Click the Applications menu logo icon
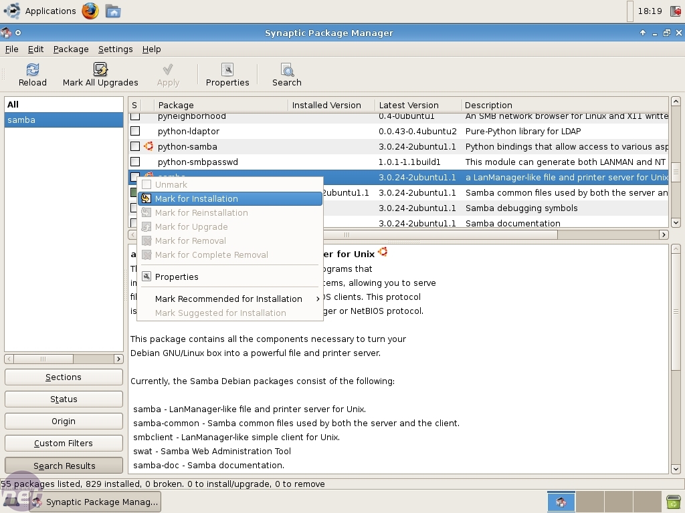Viewport: 685px width, 513px height. click(12, 11)
